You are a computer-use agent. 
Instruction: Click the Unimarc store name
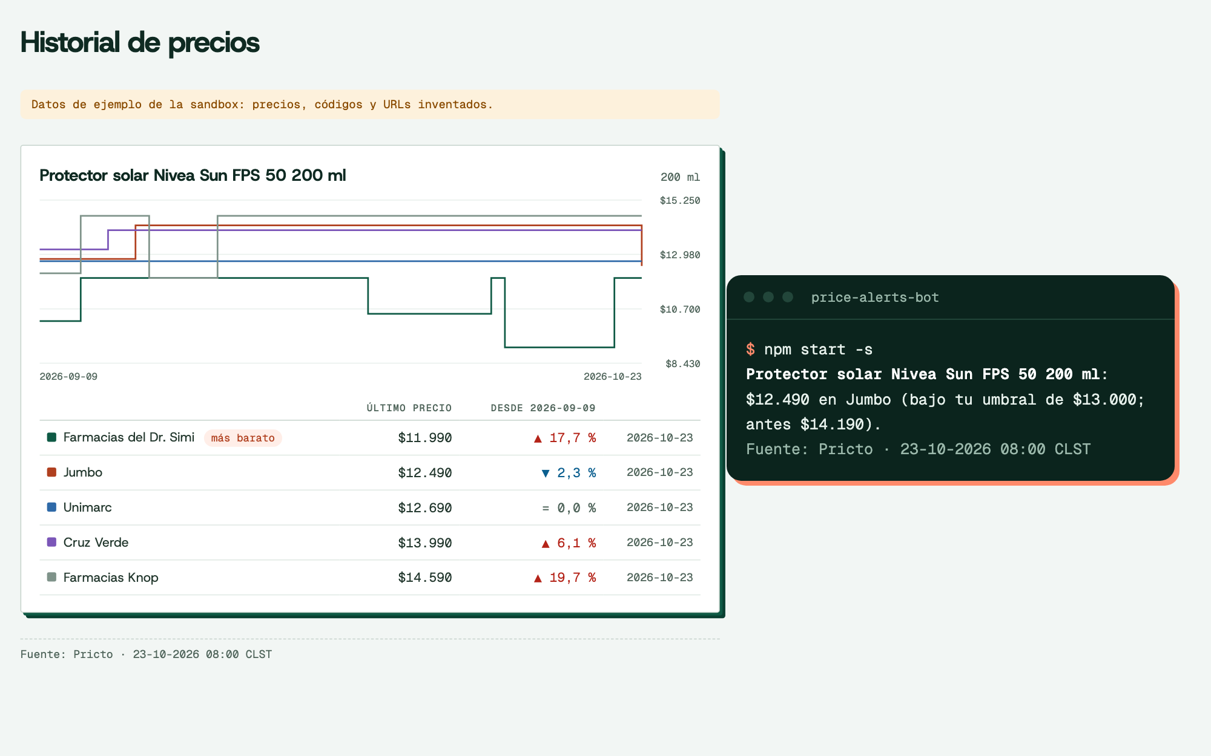[88, 507]
